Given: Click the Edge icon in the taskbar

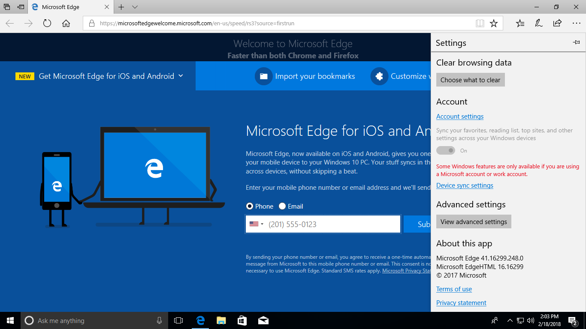Looking at the screenshot, I should 200,320.
